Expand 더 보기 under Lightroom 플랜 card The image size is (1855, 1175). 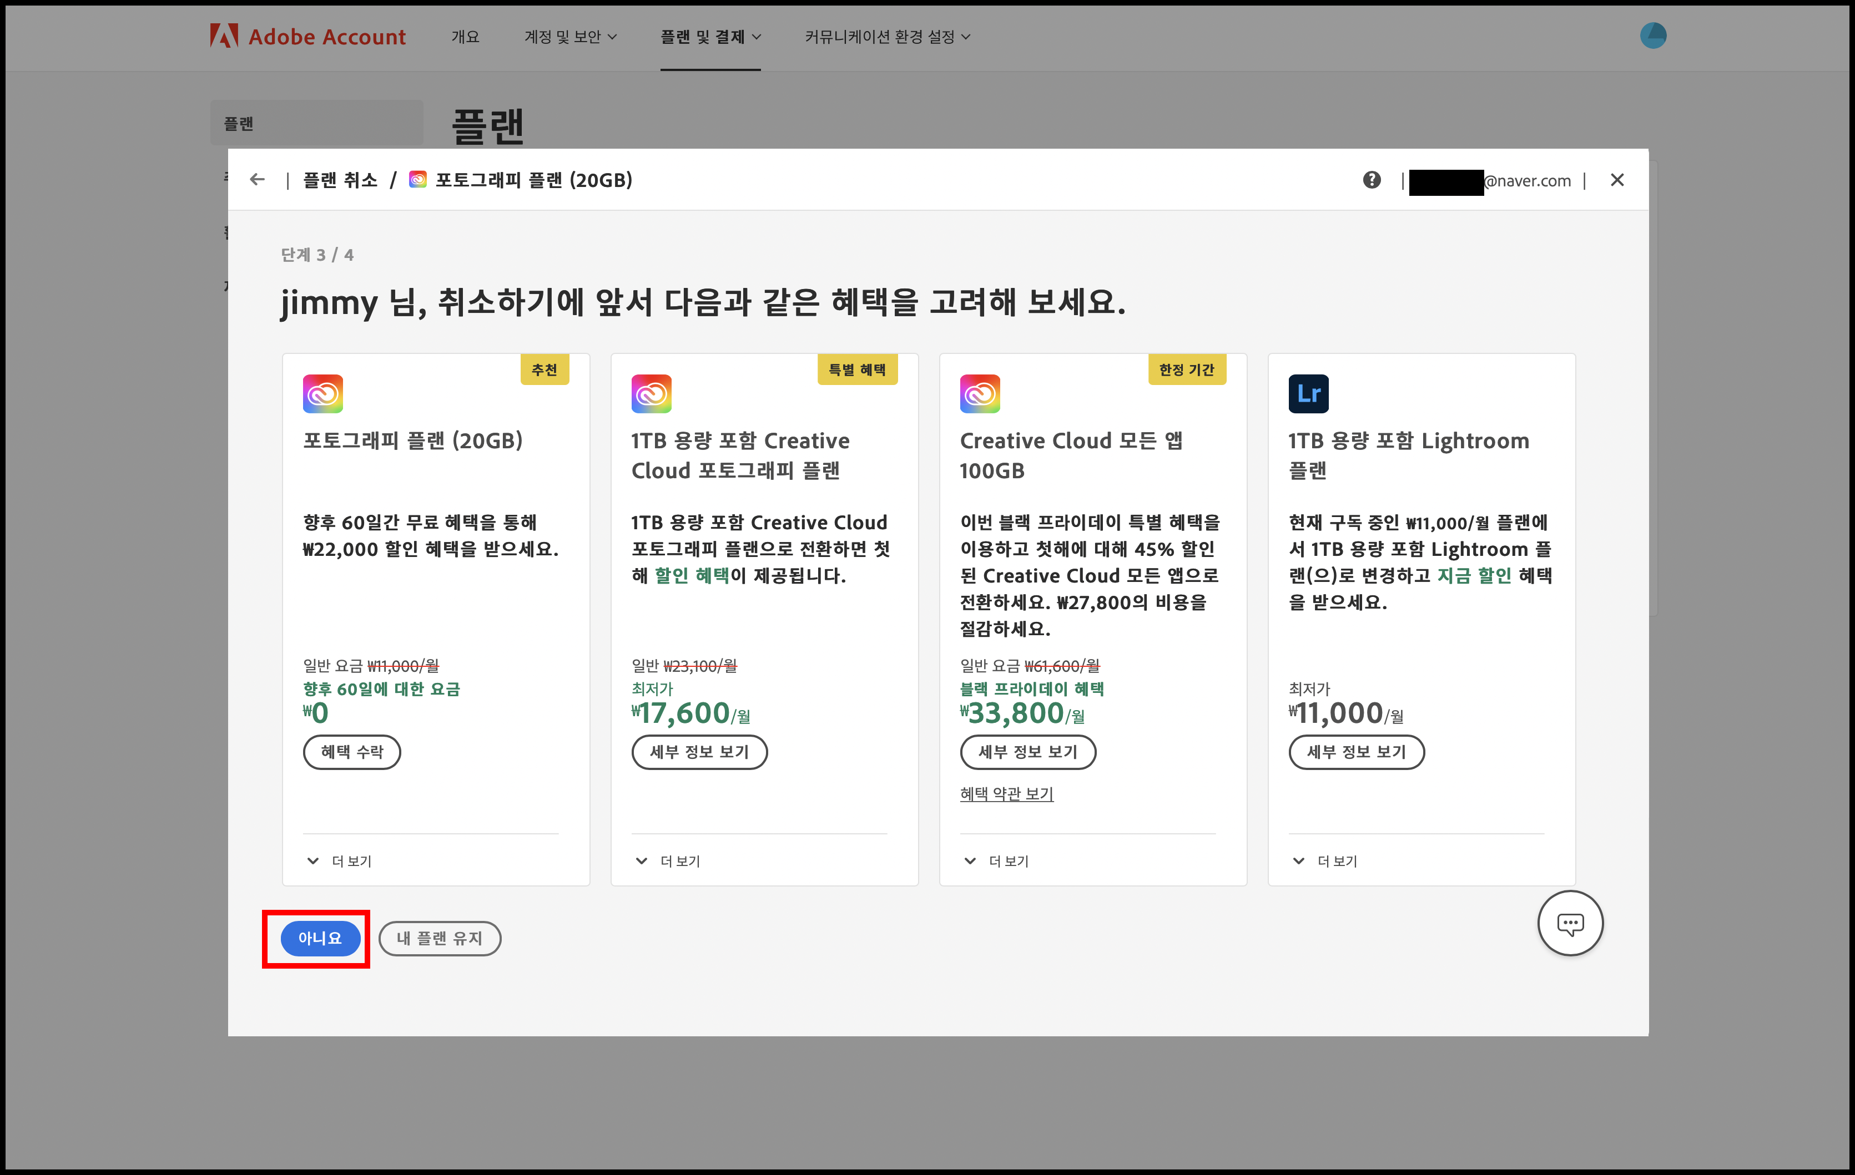(1325, 861)
